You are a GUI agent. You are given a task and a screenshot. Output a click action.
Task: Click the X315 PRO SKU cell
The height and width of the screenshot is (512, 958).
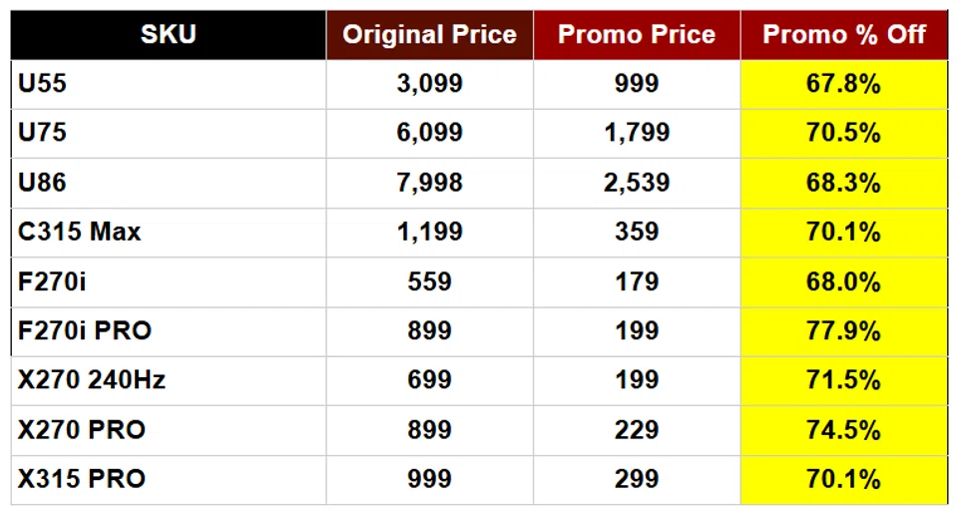(x=82, y=479)
